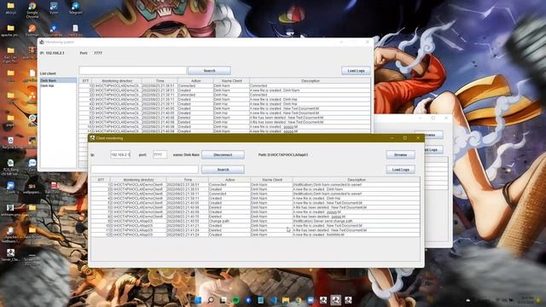Open the Server_Cle... desktop shortcut
This screenshot has height=307, width=546.
point(10,255)
